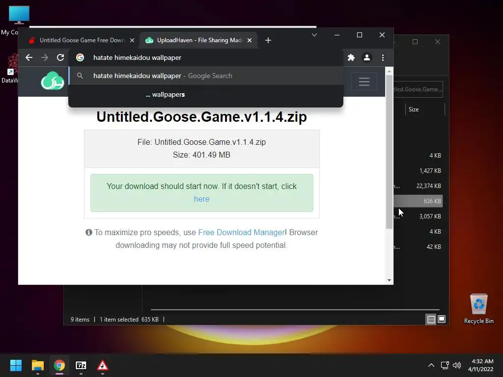Choose the '... wallpapers' suggestion
This screenshot has height=377, width=503.
coord(206,95)
